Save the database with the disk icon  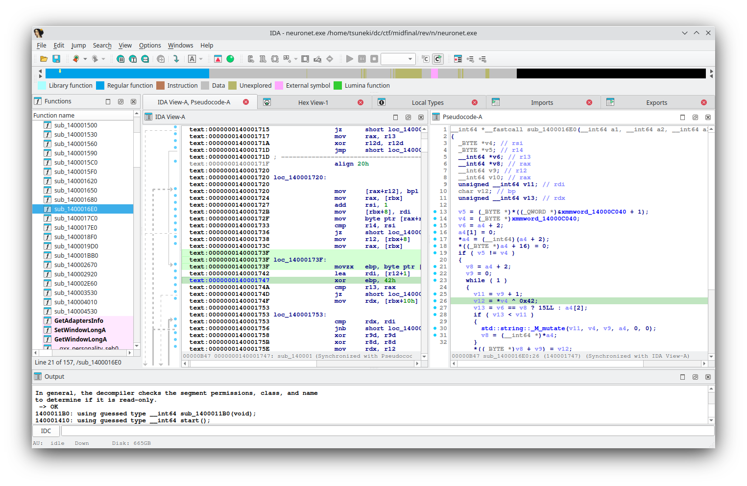(x=56, y=59)
